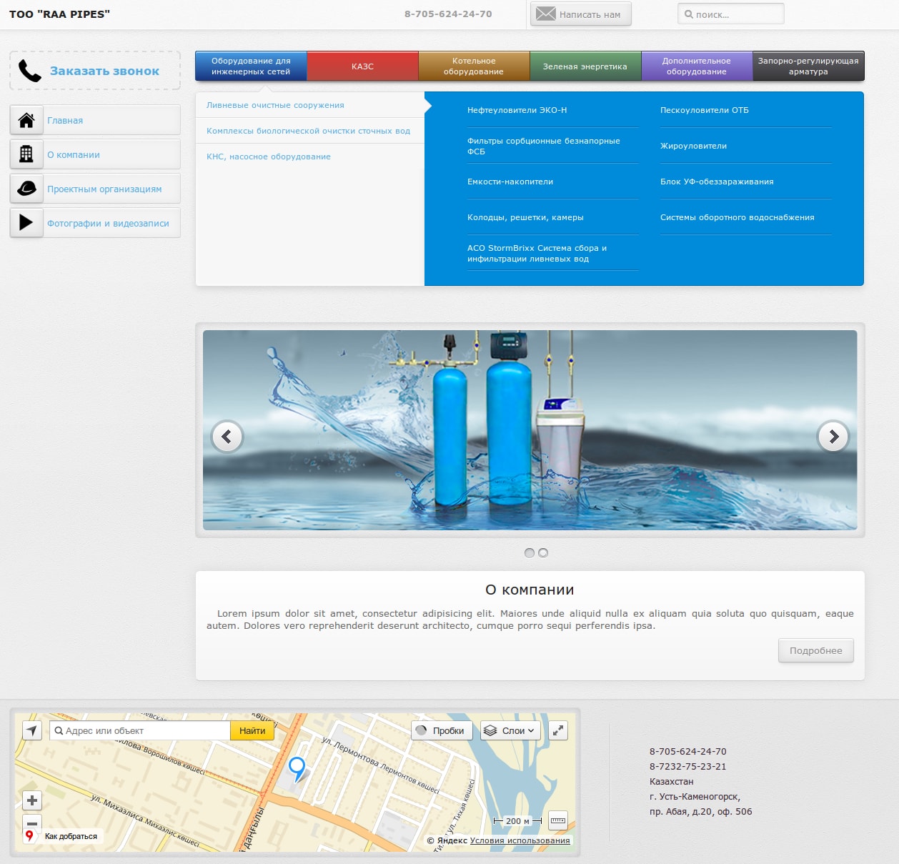
Task: Select the second slider pagination dot
Action: coord(543,552)
